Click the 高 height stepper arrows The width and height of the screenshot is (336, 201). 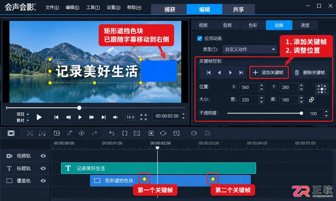pyautogui.click(x=301, y=100)
